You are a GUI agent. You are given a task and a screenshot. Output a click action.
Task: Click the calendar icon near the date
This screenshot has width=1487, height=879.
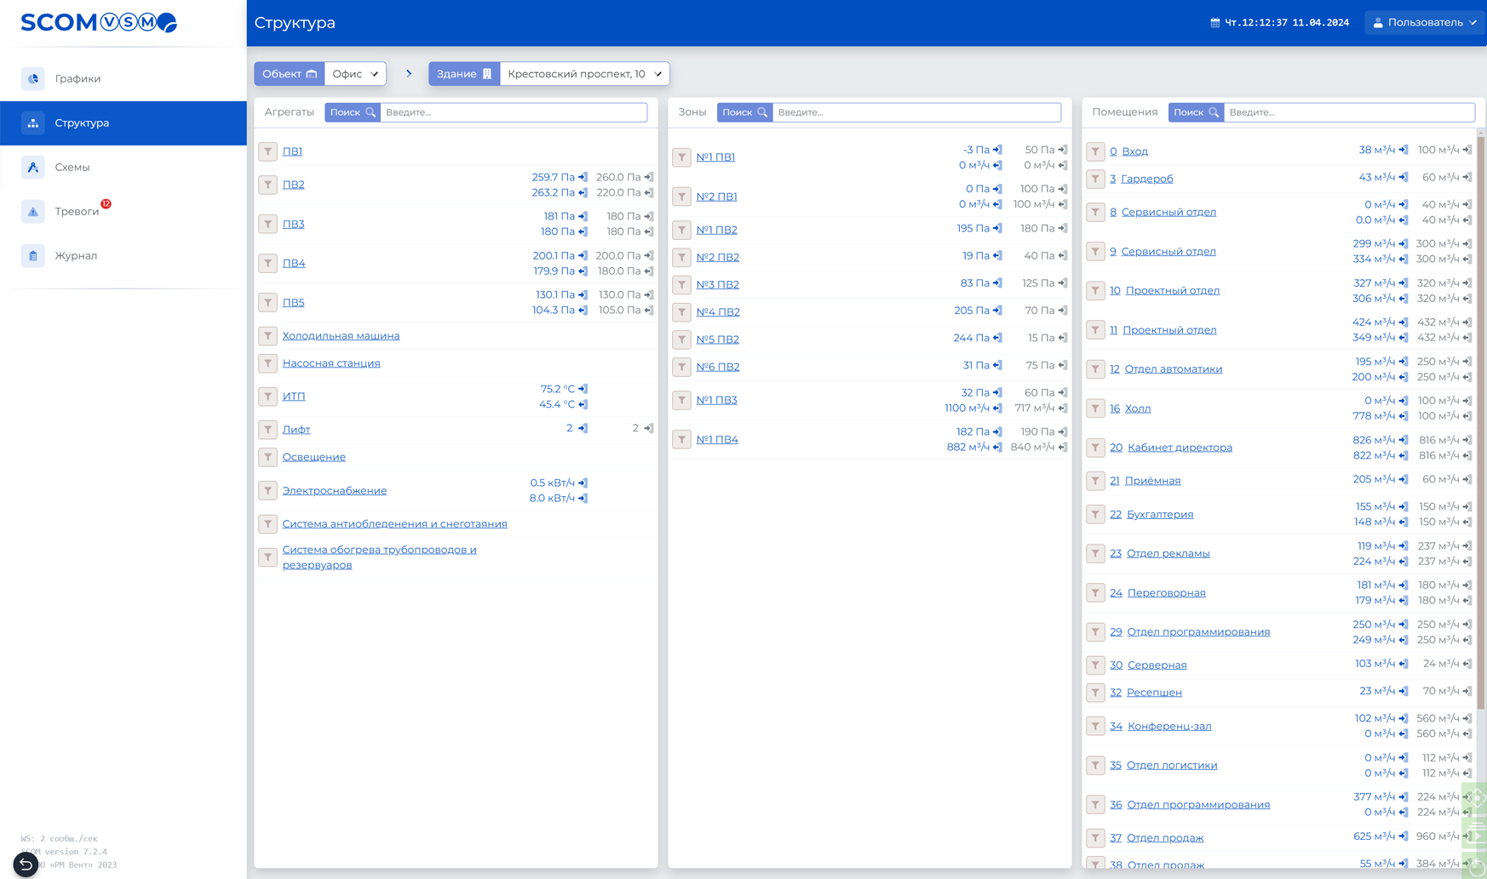1214,23
